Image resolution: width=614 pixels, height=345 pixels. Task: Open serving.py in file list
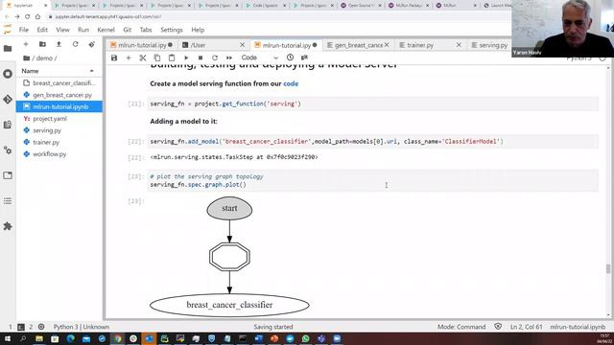click(59, 130)
